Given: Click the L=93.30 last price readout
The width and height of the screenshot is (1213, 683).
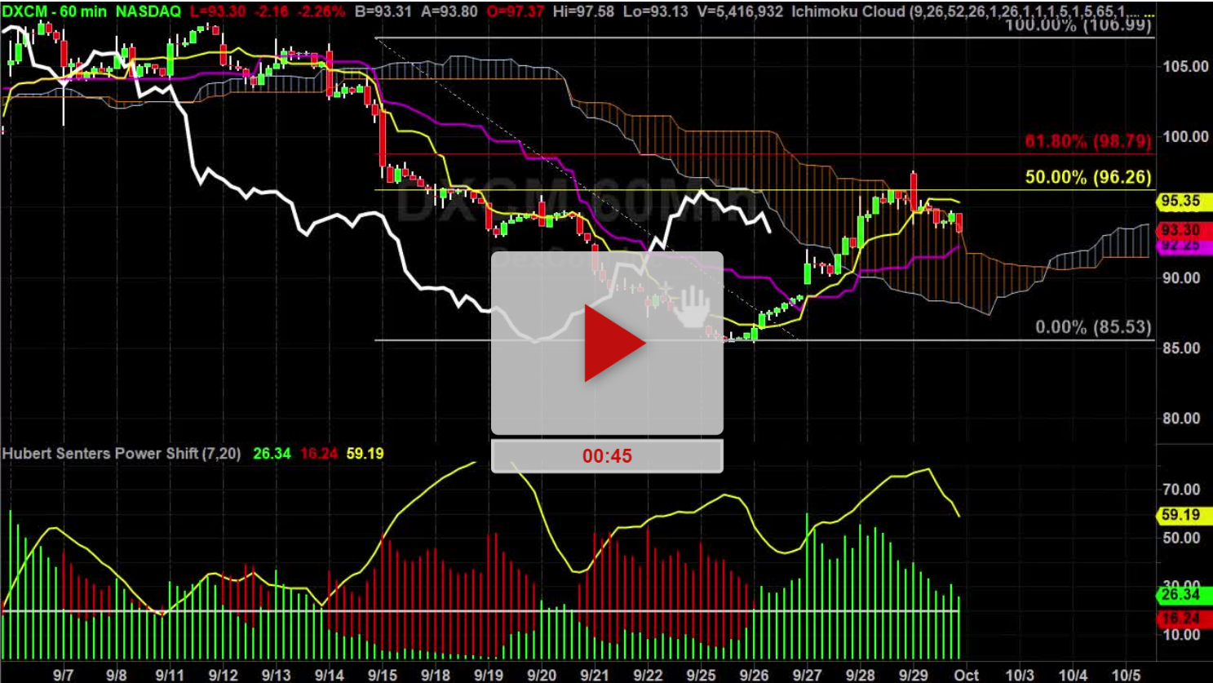Looking at the screenshot, I should (219, 11).
